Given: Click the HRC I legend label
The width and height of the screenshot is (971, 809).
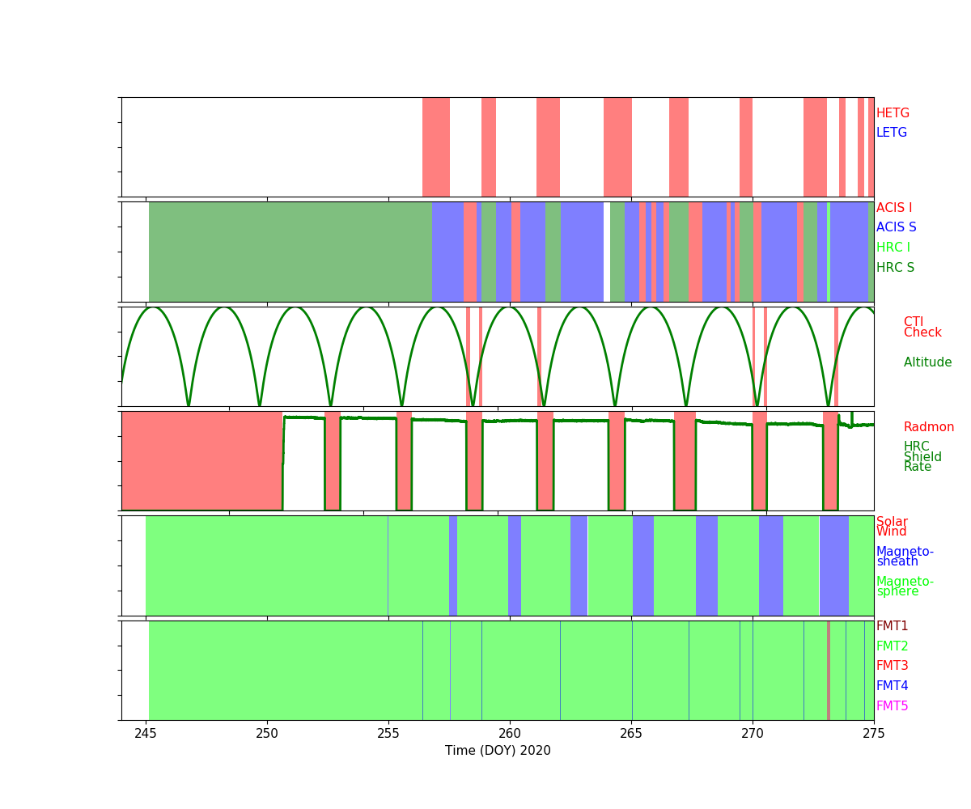Looking at the screenshot, I should point(893,248).
